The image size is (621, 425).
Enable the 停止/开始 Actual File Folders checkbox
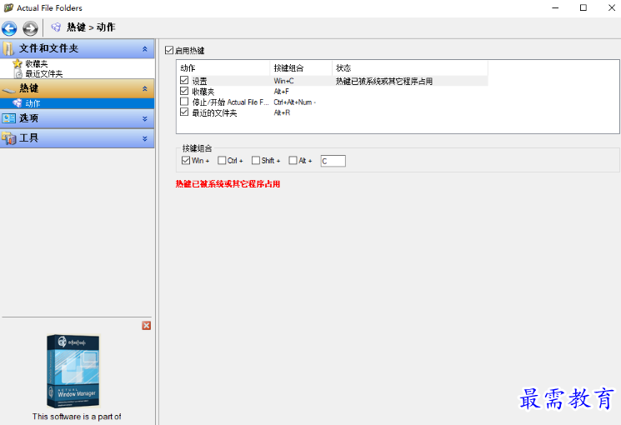184,102
